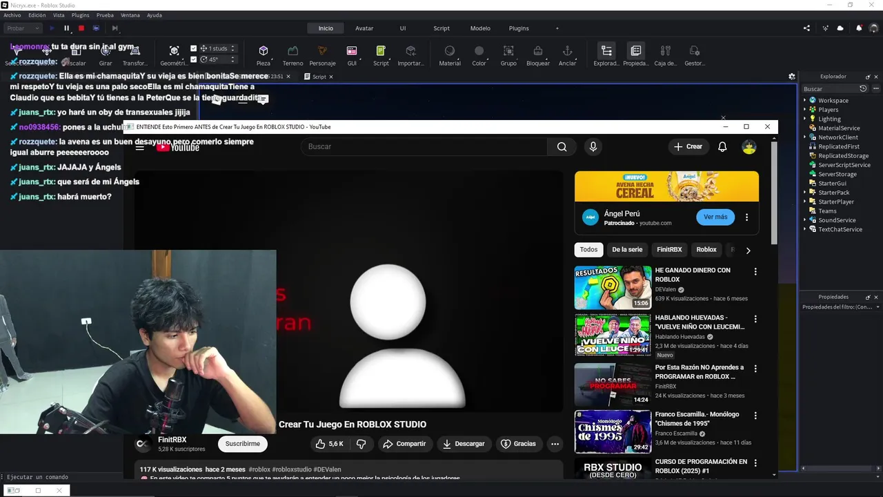Viewport: 883px width, 497px height.
Task: Open the YouTube hamburger menu
Action: 140,147
